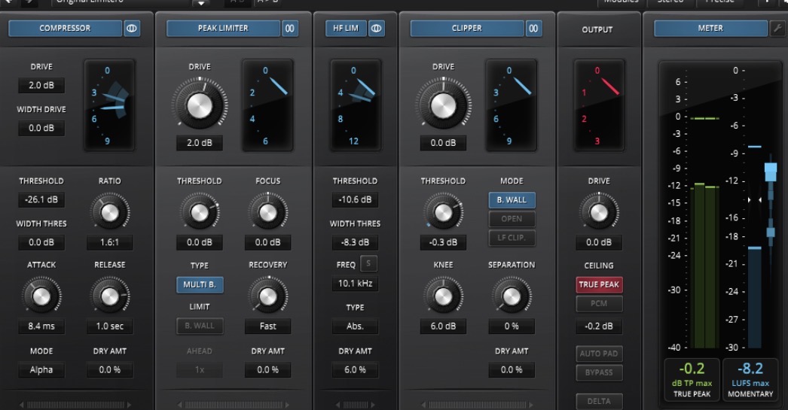Image resolution: width=788 pixels, height=410 pixels.
Task: Select OPEN clipper mode
Action: 512,219
